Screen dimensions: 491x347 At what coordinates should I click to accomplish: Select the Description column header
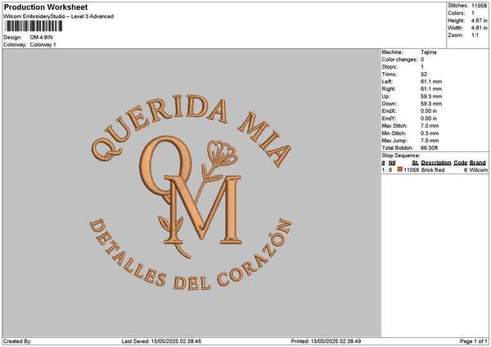coord(436,162)
